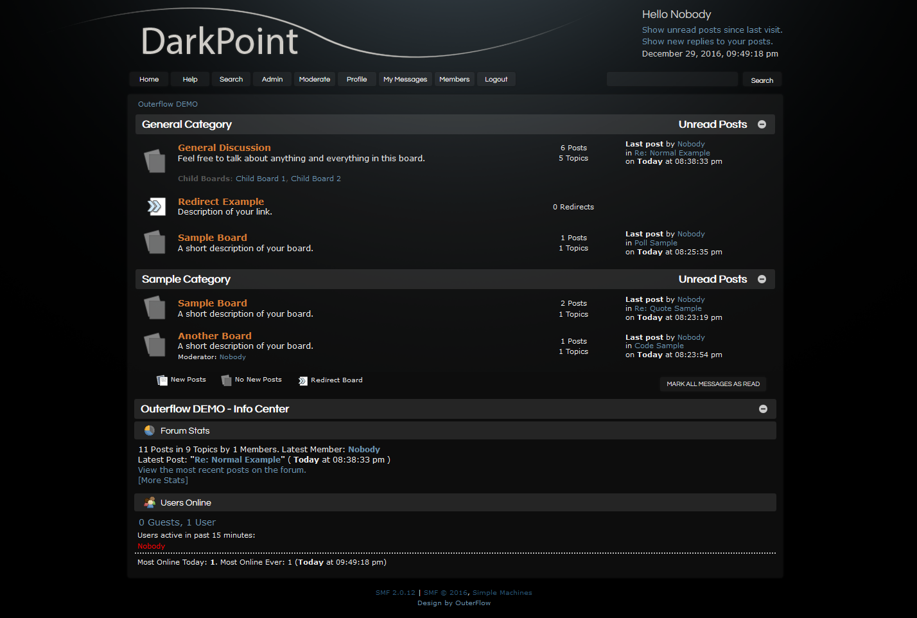Collapse the General Category section
This screenshot has width=917, height=618.
coord(762,125)
